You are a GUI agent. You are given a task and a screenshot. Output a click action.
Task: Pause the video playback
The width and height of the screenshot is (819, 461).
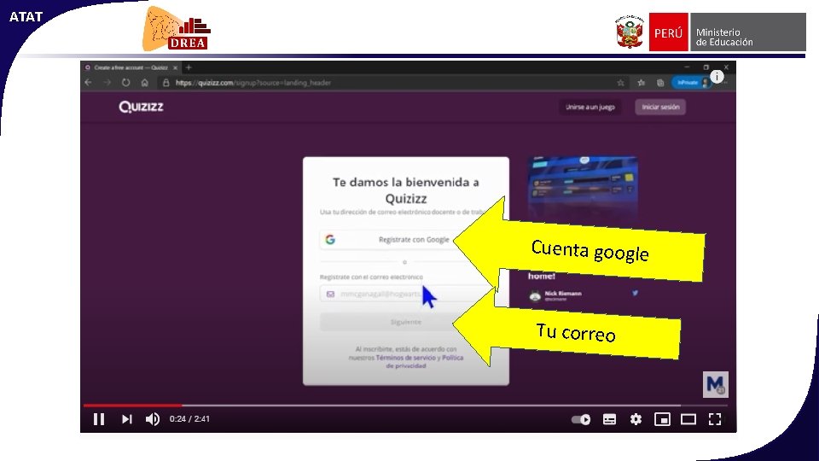[x=99, y=419]
